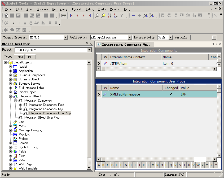
Task: Click the debugger Pause icon
Action: pos(19,23)
